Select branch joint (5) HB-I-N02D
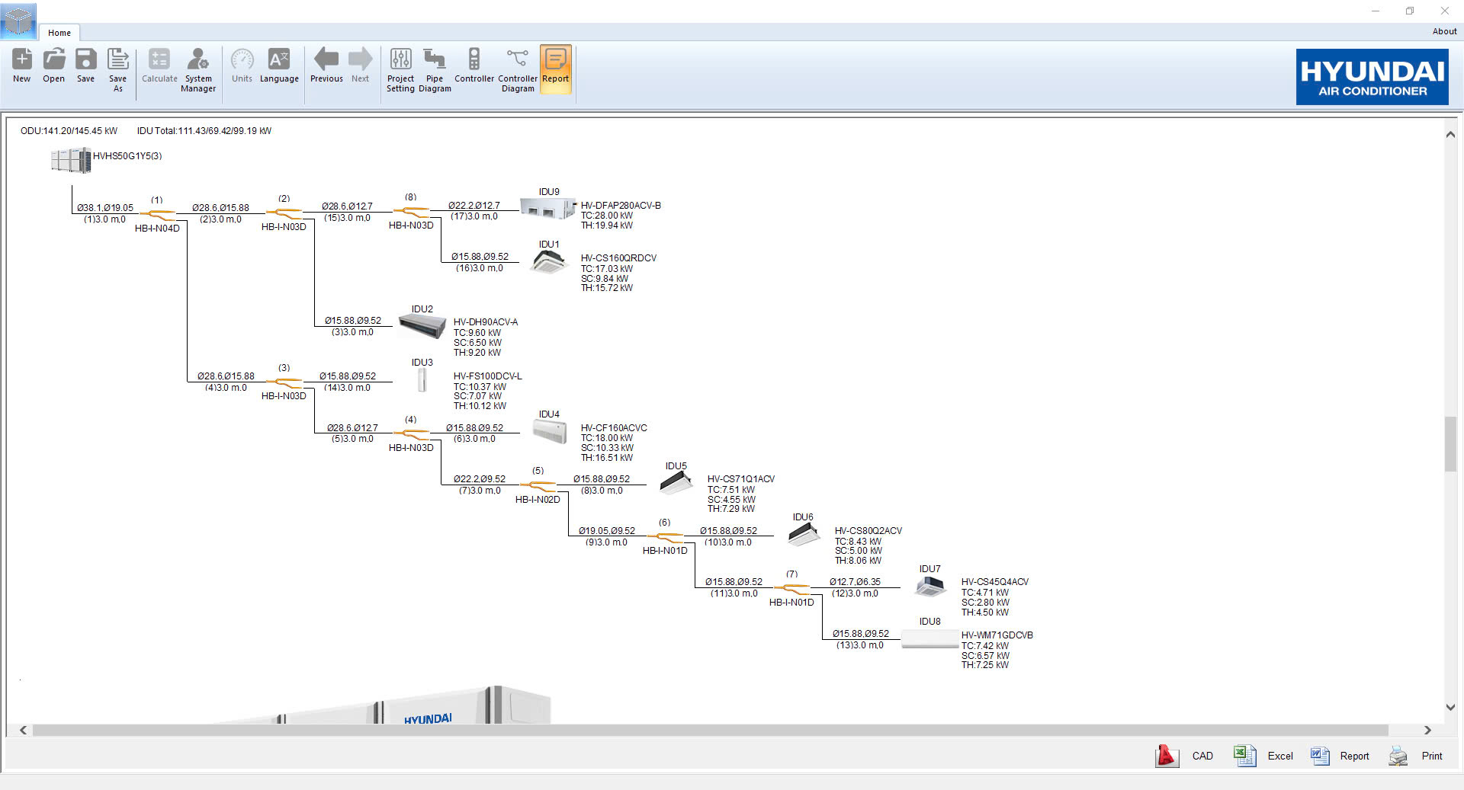This screenshot has height=790, width=1464. point(539,485)
